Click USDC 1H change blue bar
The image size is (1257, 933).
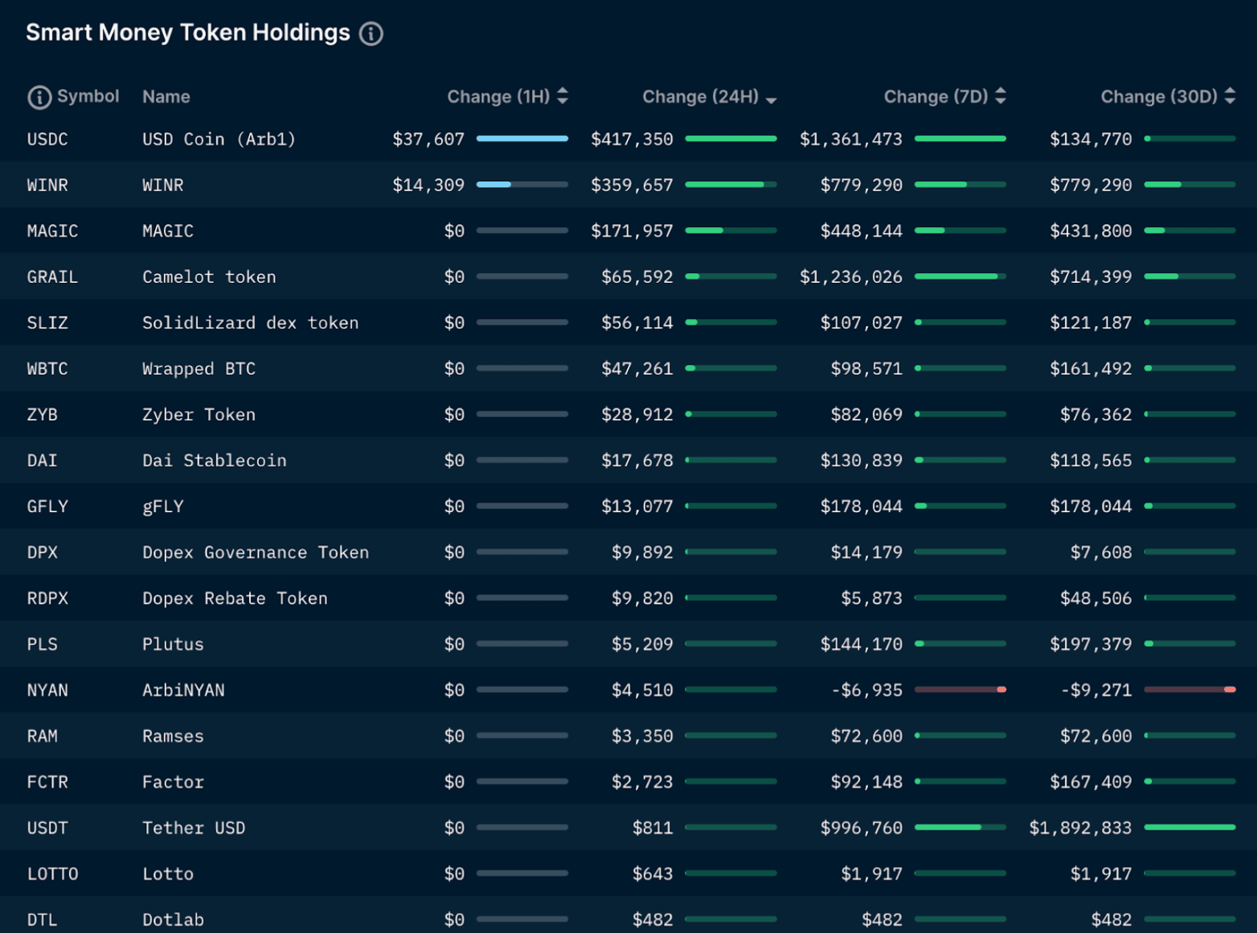[x=522, y=139]
